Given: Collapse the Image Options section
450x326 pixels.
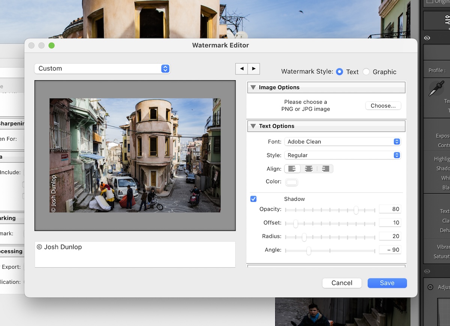Looking at the screenshot, I should pos(253,87).
